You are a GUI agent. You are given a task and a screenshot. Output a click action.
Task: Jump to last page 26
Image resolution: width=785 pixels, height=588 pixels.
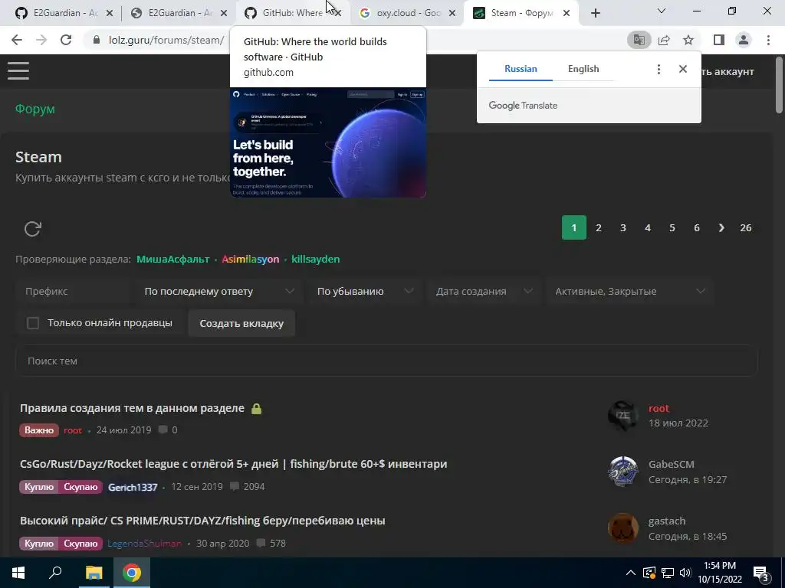(745, 228)
